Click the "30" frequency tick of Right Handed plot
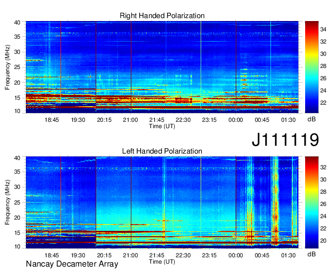This screenshot has height=270, width=332. click(x=17, y=52)
